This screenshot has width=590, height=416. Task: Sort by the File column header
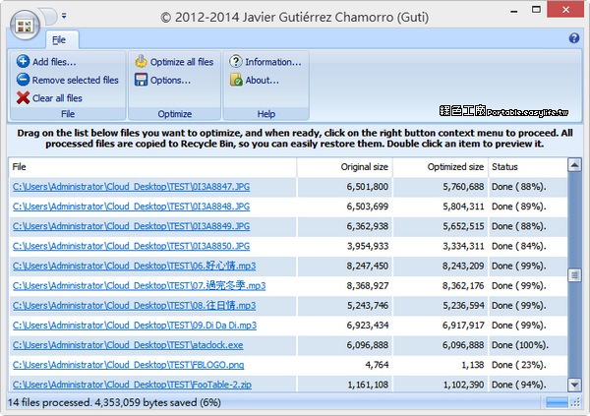click(x=152, y=167)
